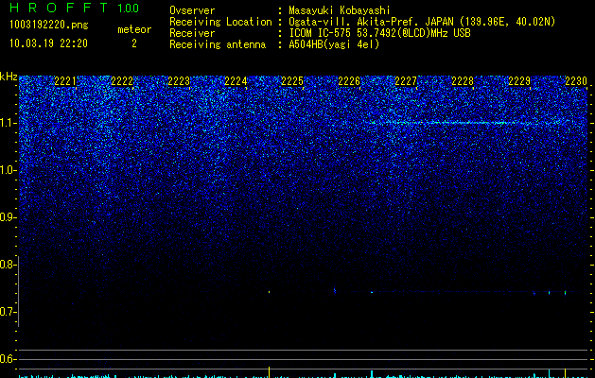Click the 0.7 frequency axis label
The height and width of the screenshot is (378, 595).
point(9,312)
